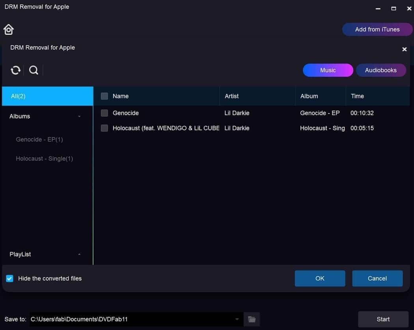The height and width of the screenshot is (330, 414).
Task: Click the PlayList sidebar heading
Action: click(20, 254)
